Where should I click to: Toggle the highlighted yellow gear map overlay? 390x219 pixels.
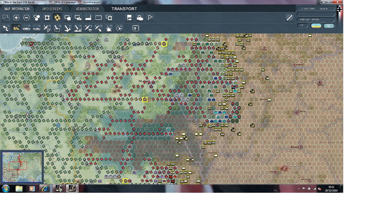(x=57, y=18)
